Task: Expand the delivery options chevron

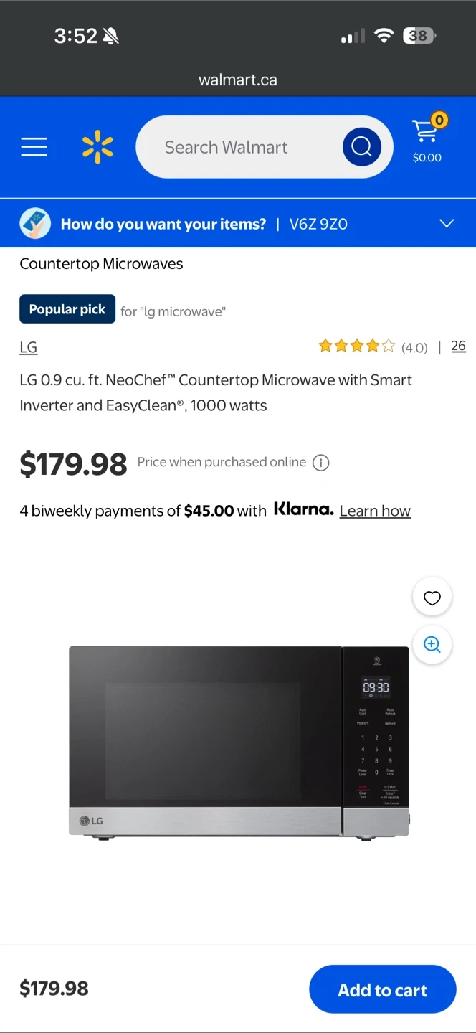Action: [x=446, y=224]
